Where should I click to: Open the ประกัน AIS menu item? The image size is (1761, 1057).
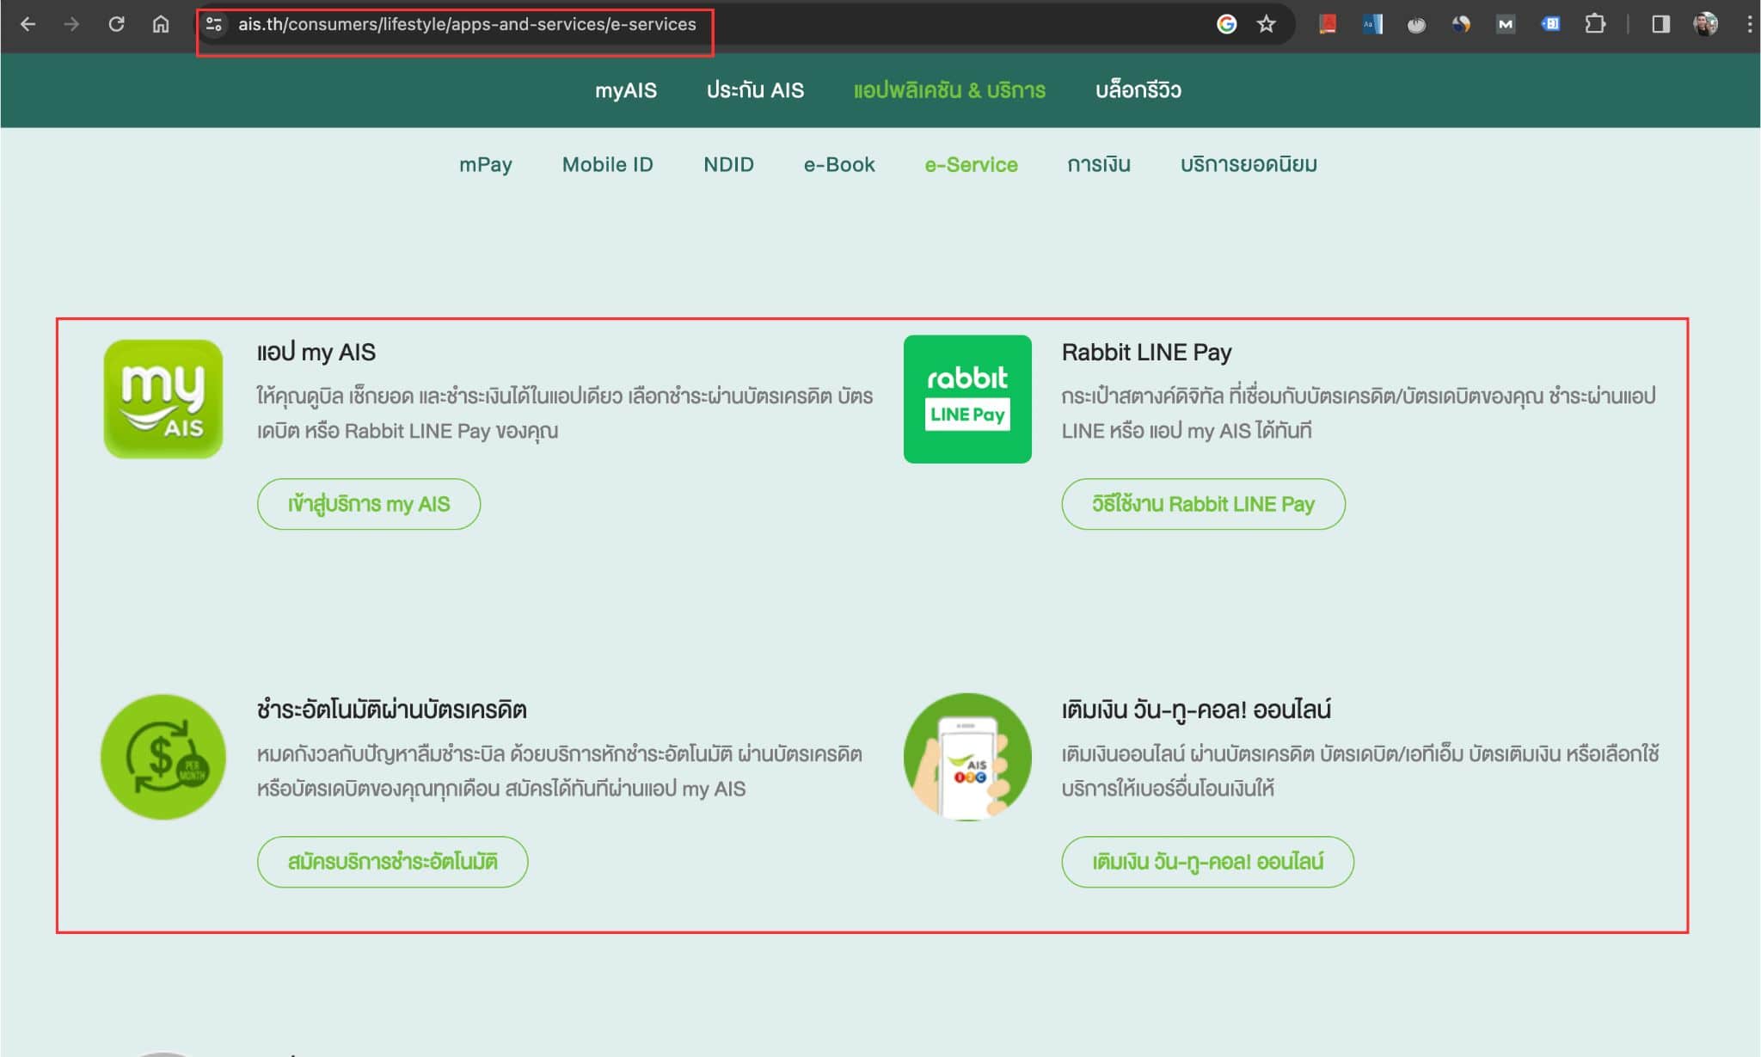coord(755,90)
